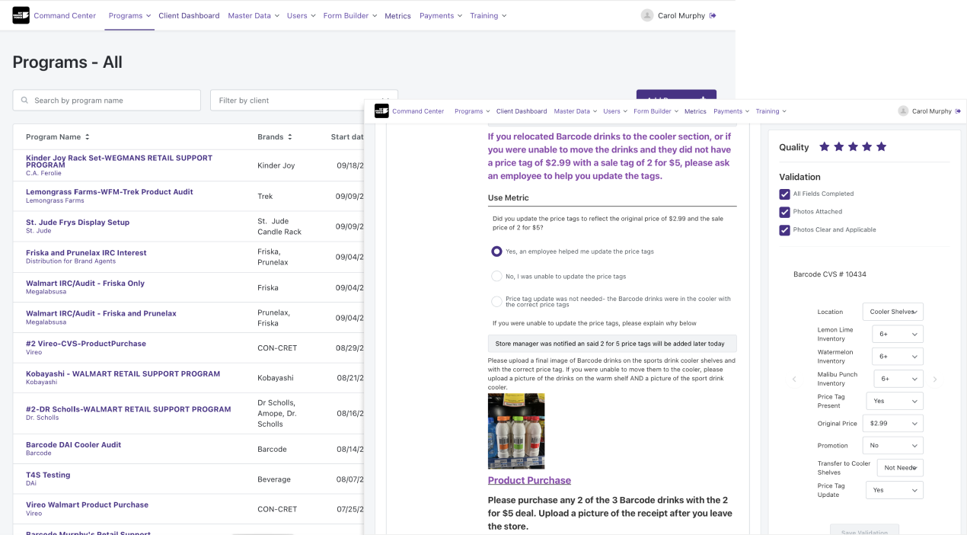Click the price tag explanation text field

[612, 344]
